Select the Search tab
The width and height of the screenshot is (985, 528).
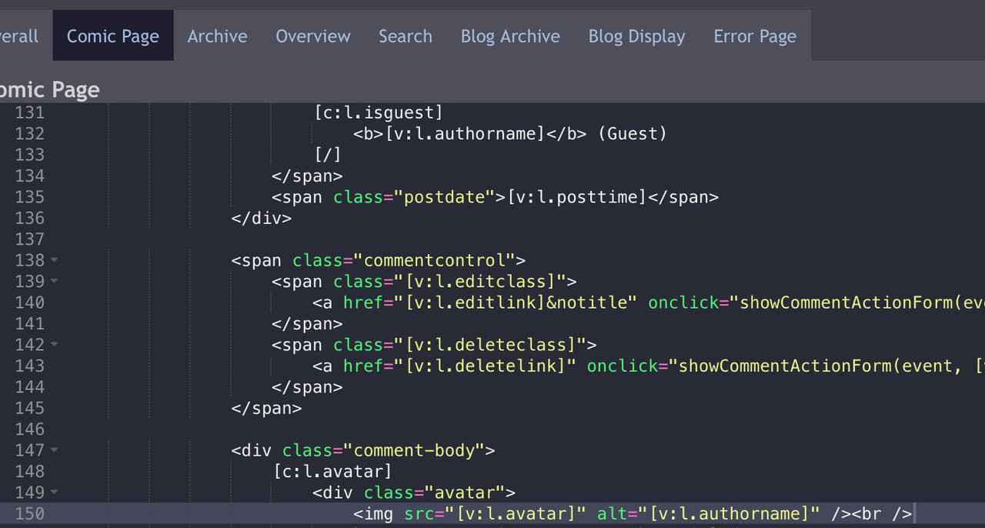click(406, 36)
